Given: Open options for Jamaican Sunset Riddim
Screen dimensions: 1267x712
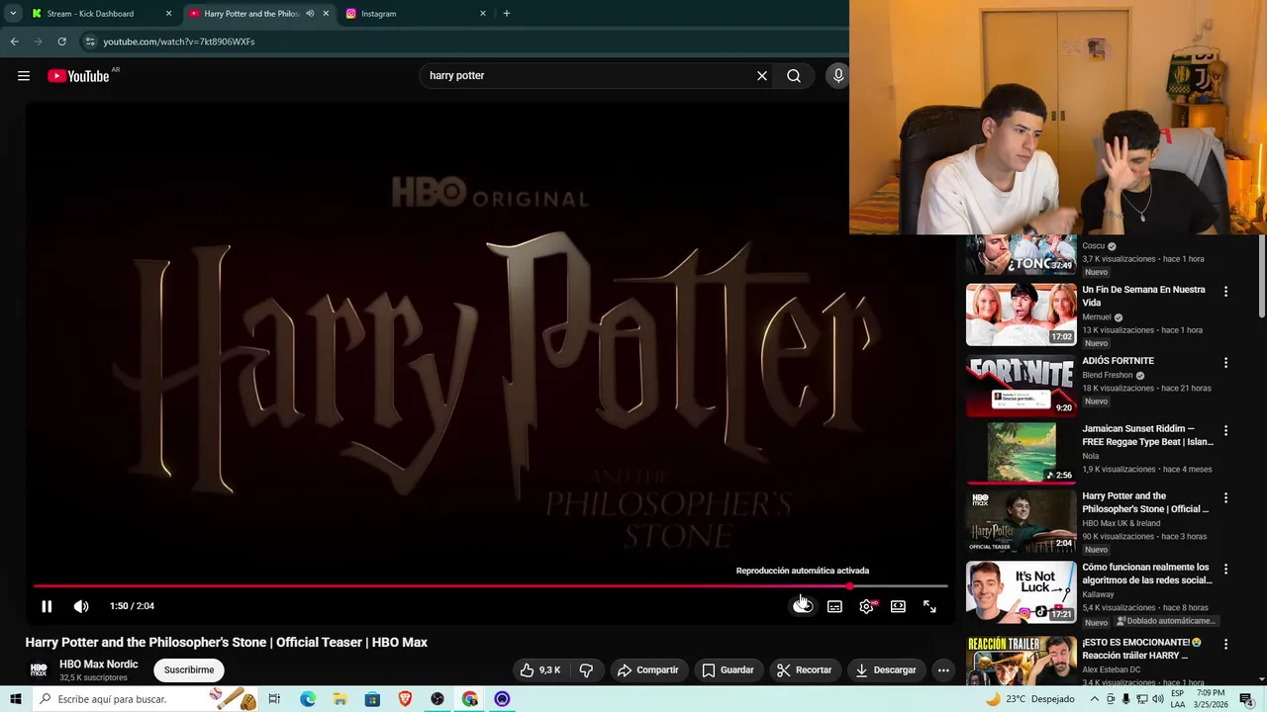Looking at the screenshot, I should pyautogui.click(x=1225, y=431).
